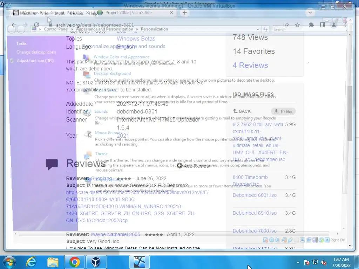The height and width of the screenshot is (269, 359).
Task: Click the Add Review button
Action: click(193, 166)
